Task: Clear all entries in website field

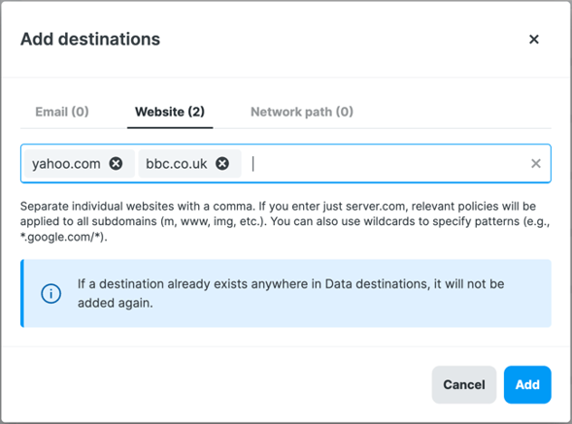Action: (535, 163)
